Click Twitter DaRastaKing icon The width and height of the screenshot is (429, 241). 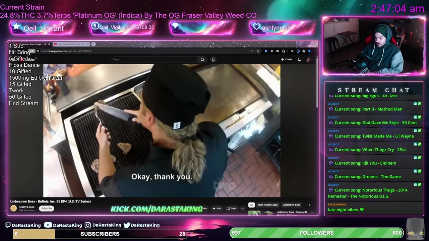[x=127, y=225]
